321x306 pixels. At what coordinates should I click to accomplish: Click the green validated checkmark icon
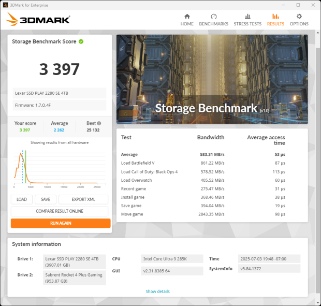click(81, 41)
